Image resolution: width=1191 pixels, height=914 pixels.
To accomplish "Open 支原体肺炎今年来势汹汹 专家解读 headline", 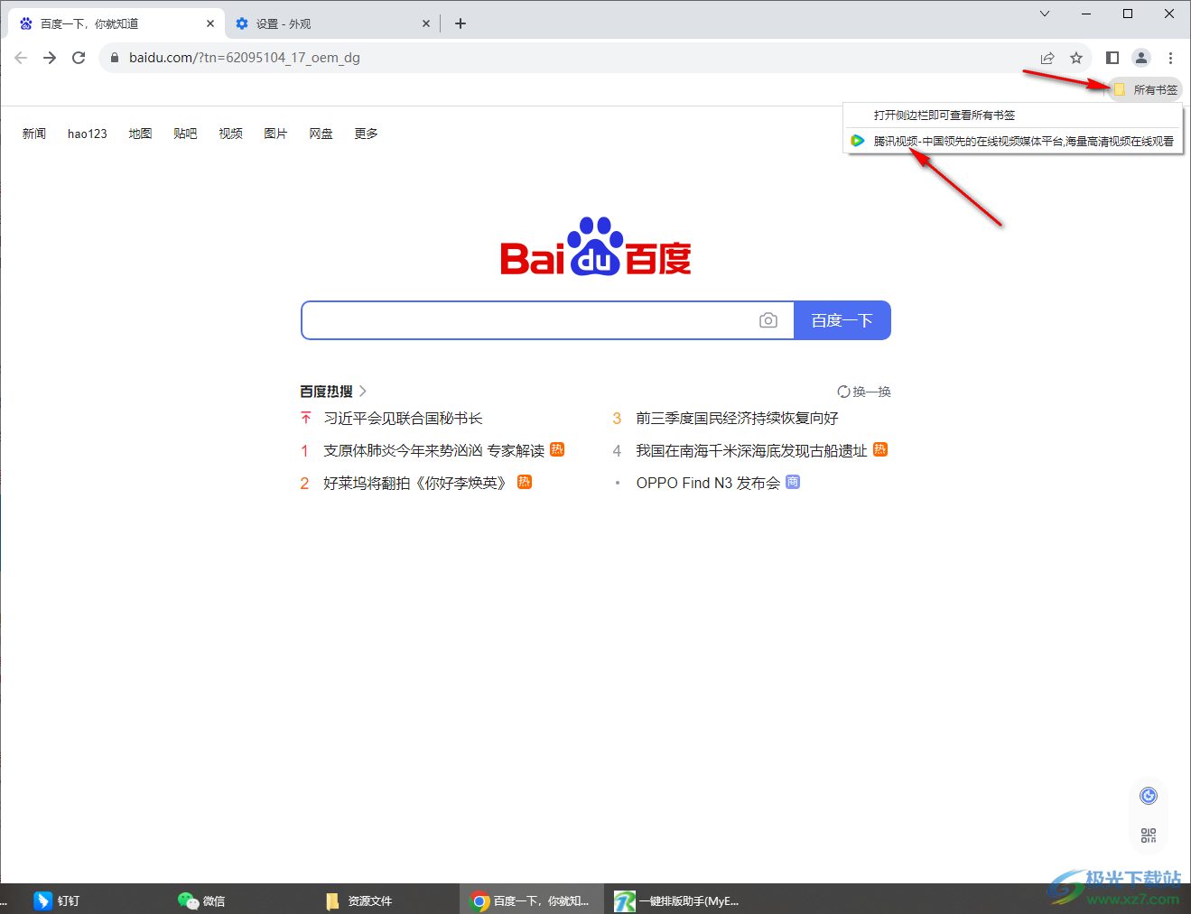I will tap(434, 450).
